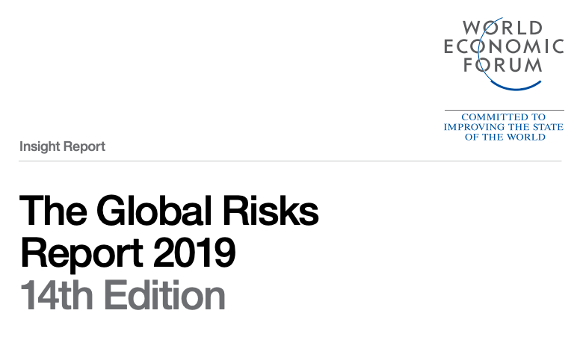Click the gray 14th text
Viewport: 580px width, 337px height.
(x=56, y=296)
